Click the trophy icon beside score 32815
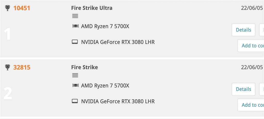The image size is (264, 119). [x=7, y=67]
